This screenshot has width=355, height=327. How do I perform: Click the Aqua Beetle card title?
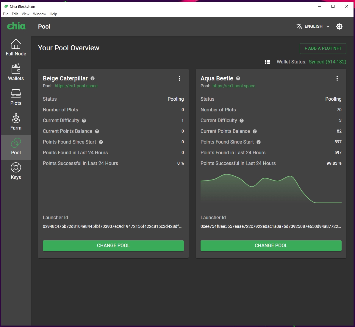point(217,78)
